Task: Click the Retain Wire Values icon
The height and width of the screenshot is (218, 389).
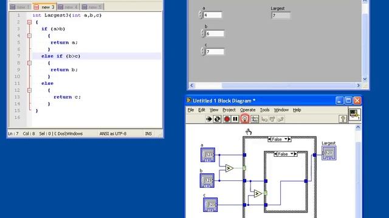Action: [x=255, y=119]
